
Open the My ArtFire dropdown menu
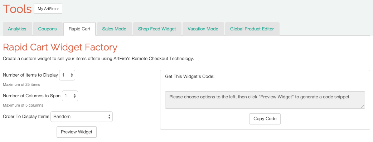(48, 9)
